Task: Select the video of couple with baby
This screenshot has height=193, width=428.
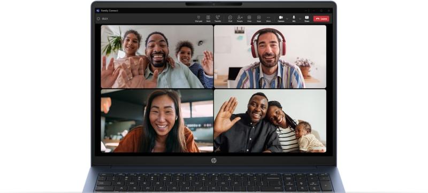Action: coord(270,121)
